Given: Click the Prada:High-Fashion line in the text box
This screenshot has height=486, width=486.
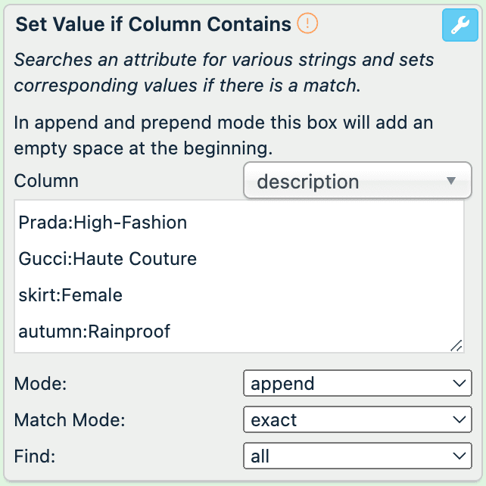Looking at the screenshot, I should pyautogui.click(x=103, y=223).
